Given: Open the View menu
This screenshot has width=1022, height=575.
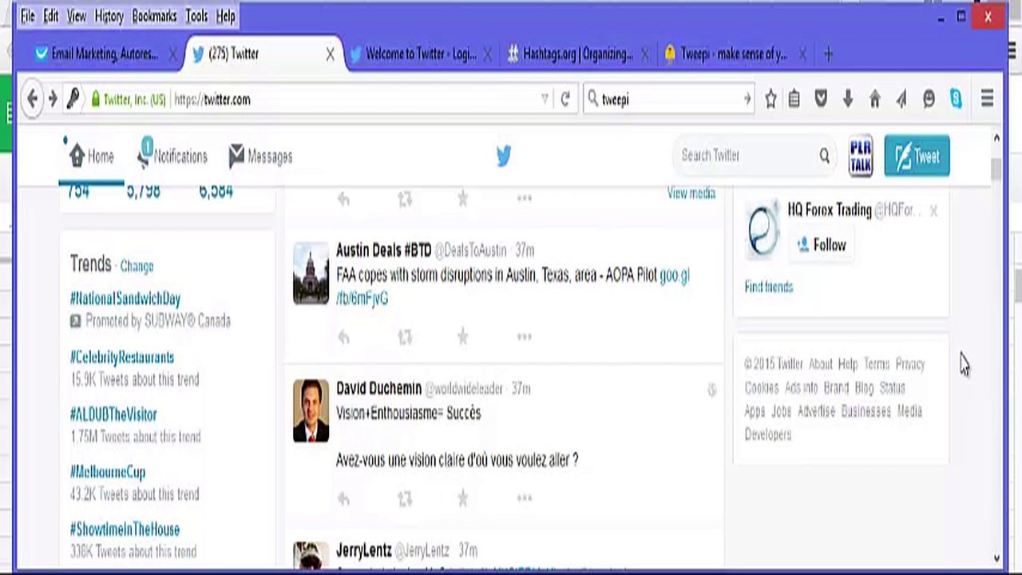Looking at the screenshot, I should [77, 16].
